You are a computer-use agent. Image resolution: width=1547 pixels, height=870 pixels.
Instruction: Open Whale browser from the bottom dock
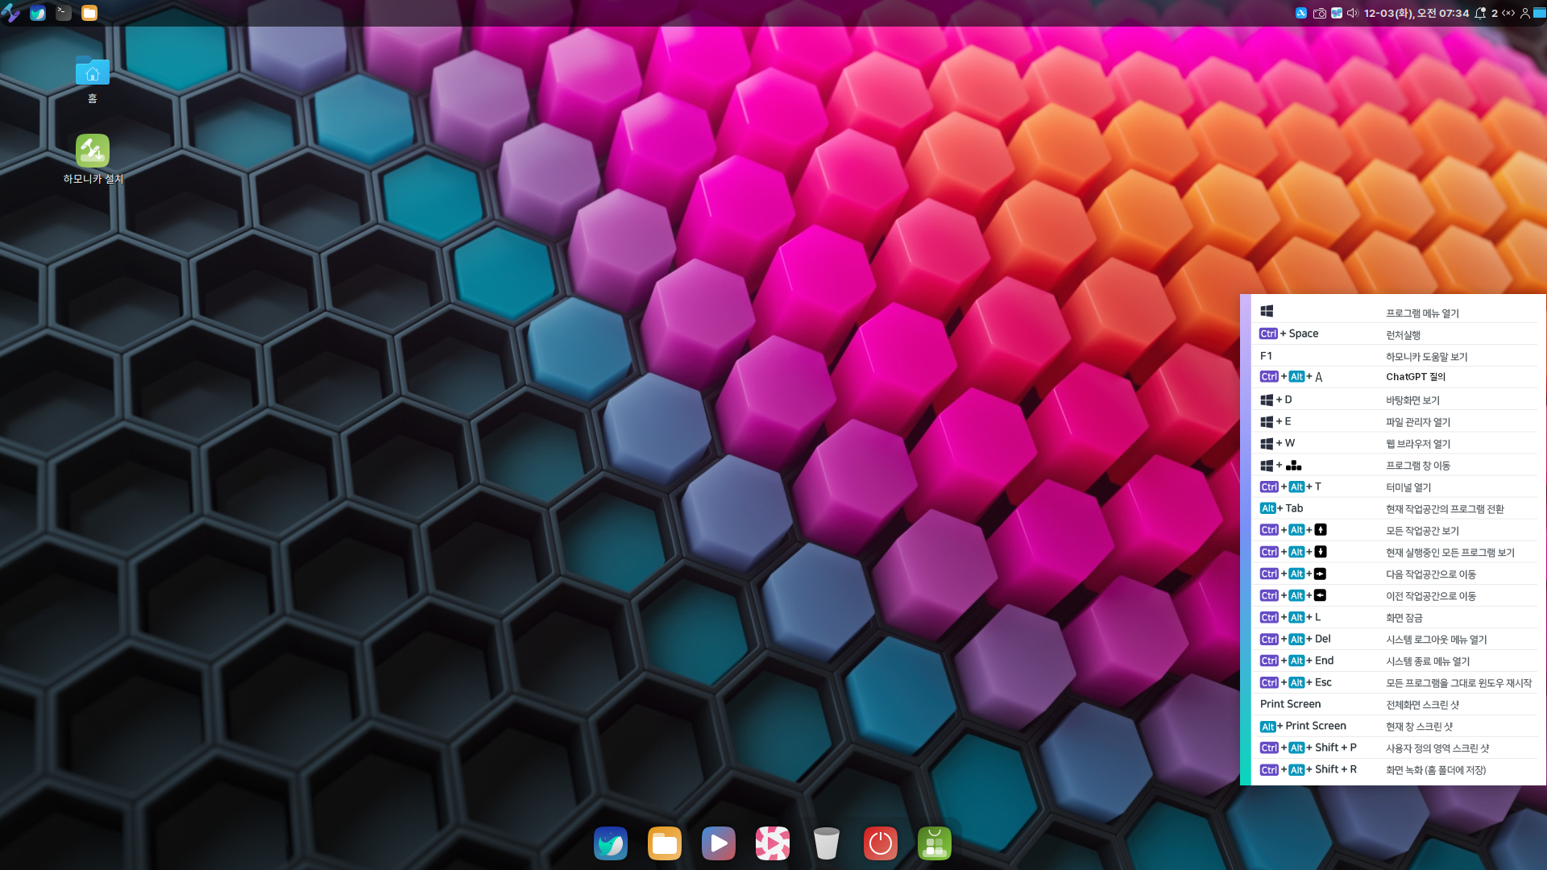pos(611,843)
